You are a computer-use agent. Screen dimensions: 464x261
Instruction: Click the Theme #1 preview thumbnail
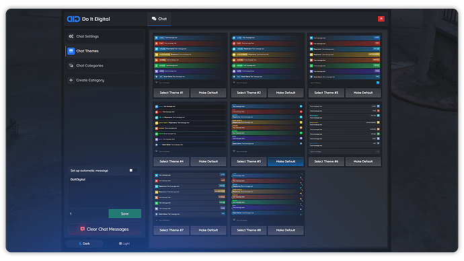point(190,60)
